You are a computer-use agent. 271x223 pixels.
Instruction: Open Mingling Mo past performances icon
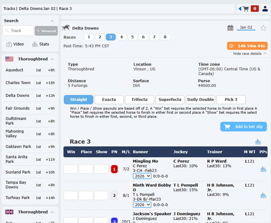pos(263,169)
